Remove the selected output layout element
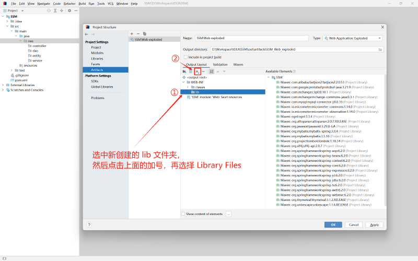418x261 pixels. point(203,72)
